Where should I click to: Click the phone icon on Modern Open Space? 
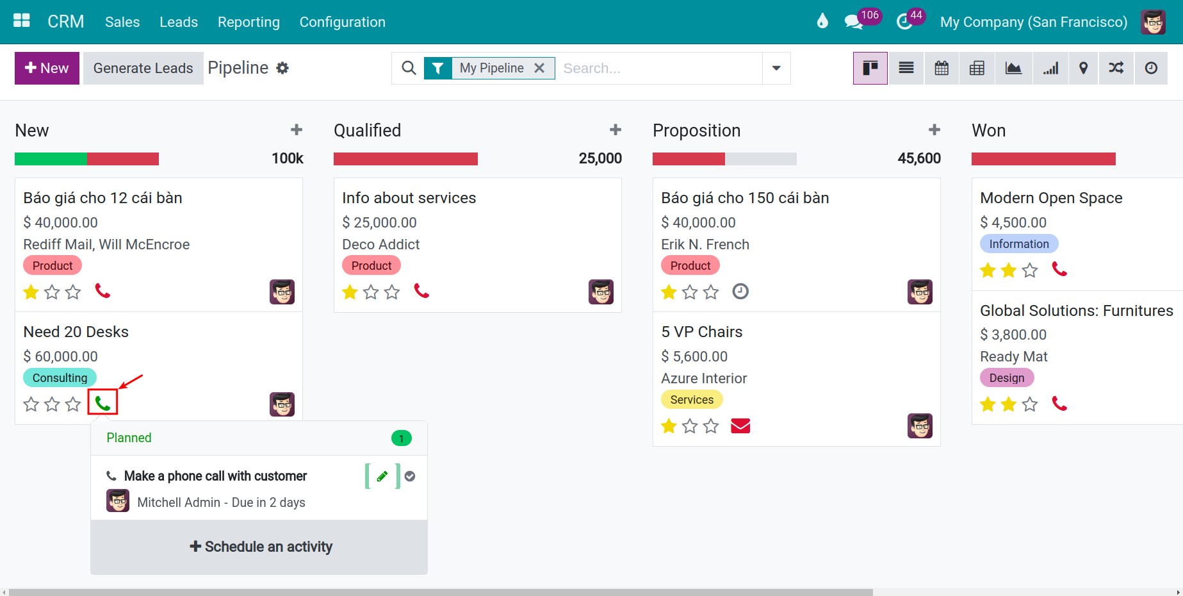click(1059, 270)
